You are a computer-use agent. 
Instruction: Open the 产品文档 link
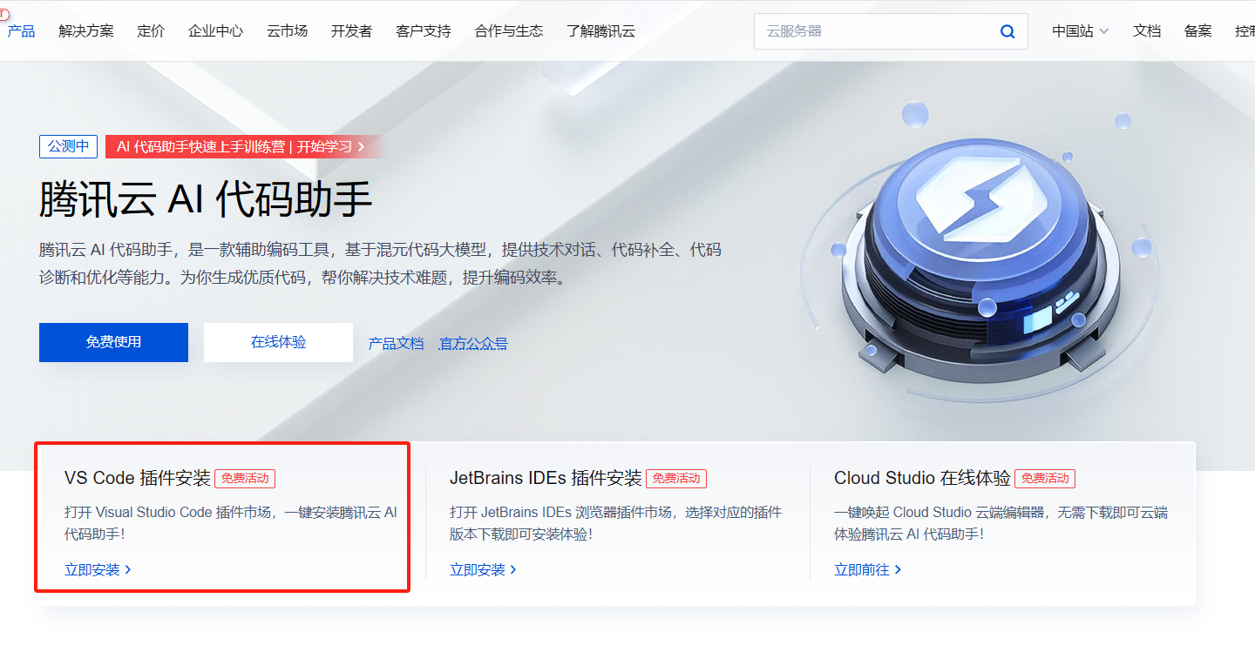[x=396, y=343]
